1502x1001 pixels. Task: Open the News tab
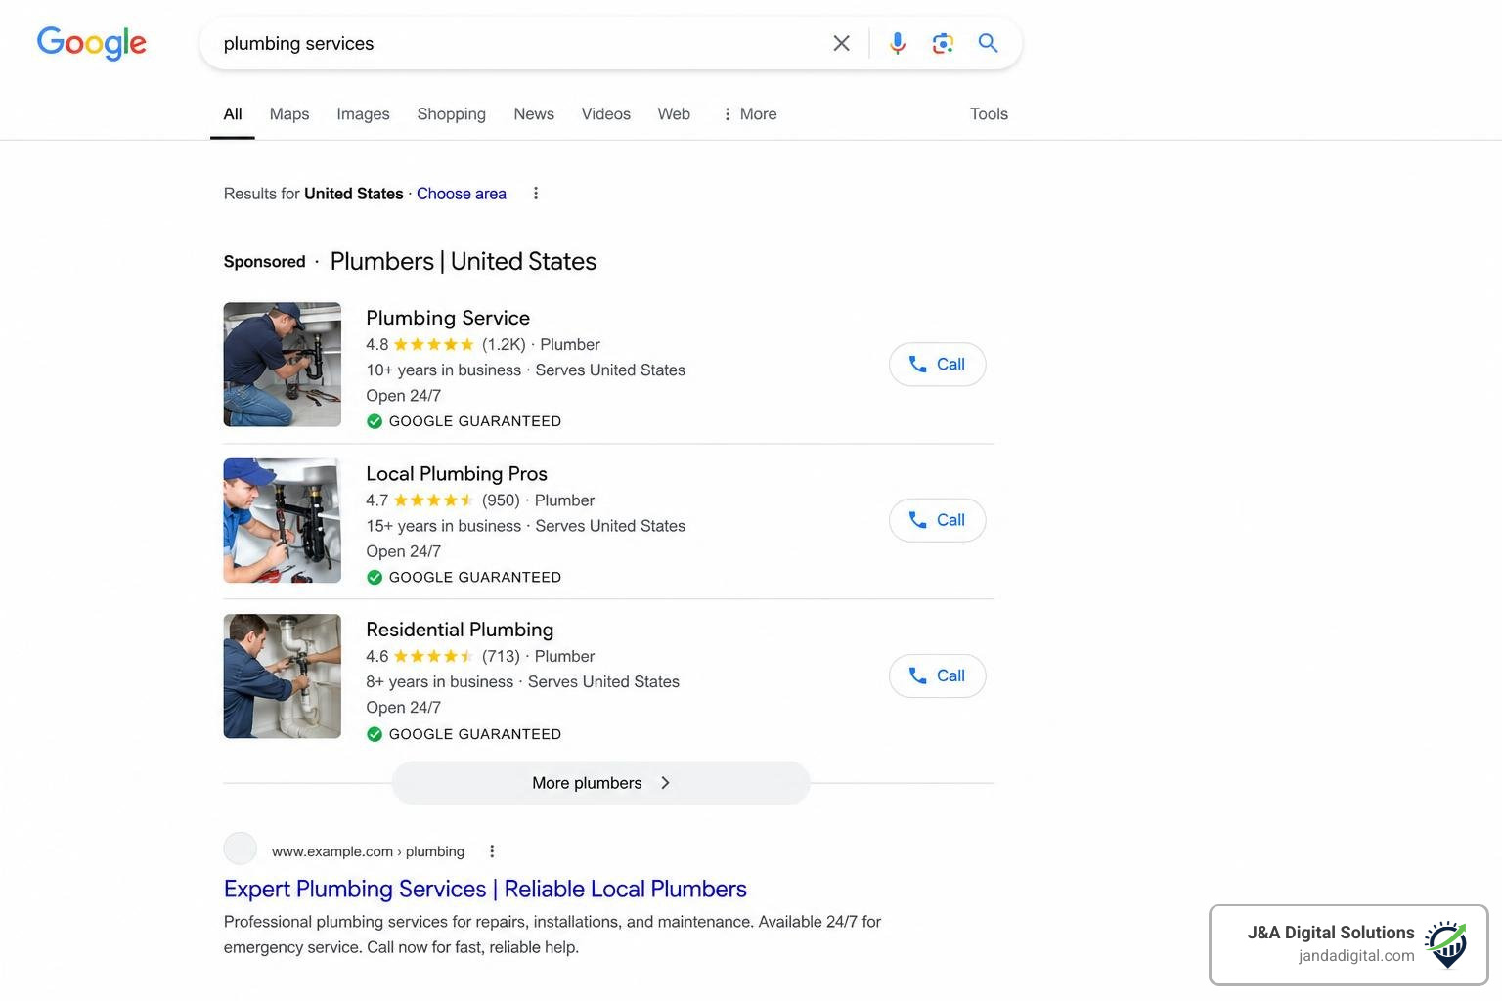click(x=534, y=114)
